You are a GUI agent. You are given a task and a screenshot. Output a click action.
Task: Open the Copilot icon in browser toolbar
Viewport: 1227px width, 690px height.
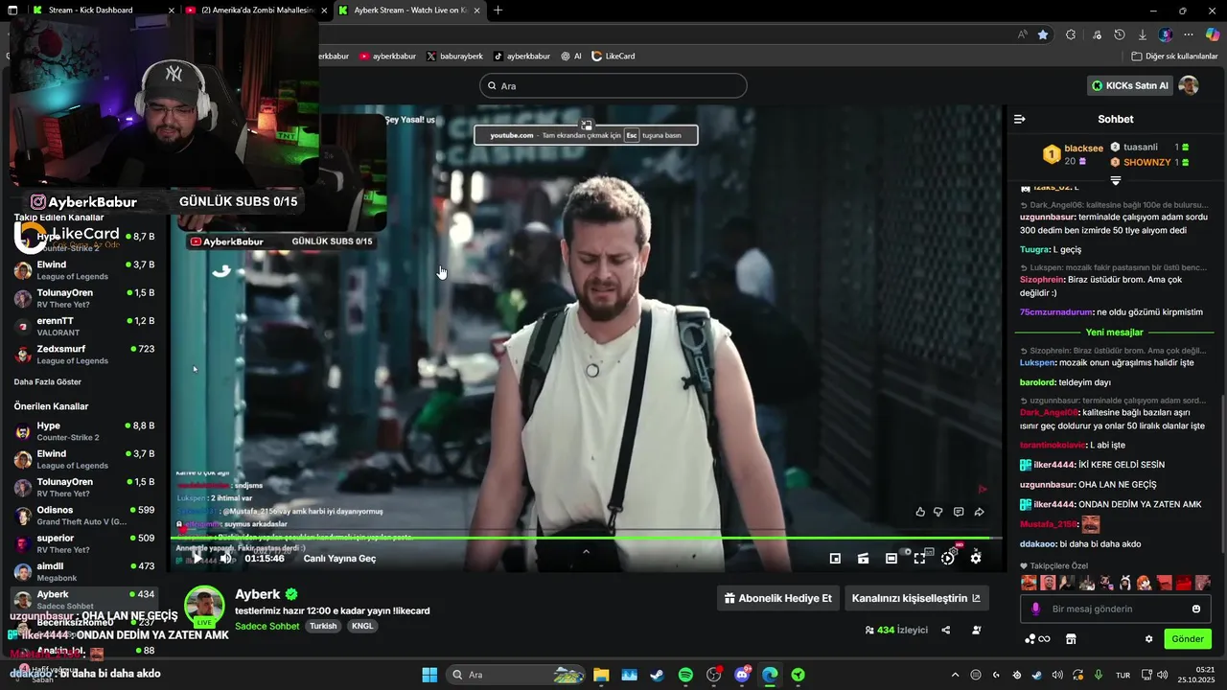tap(1213, 34)
